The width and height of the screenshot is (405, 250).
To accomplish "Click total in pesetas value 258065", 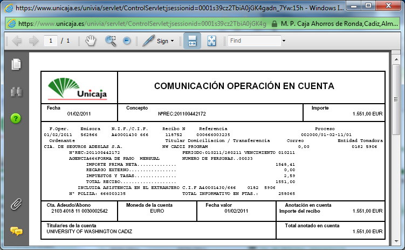I will 287,194.
